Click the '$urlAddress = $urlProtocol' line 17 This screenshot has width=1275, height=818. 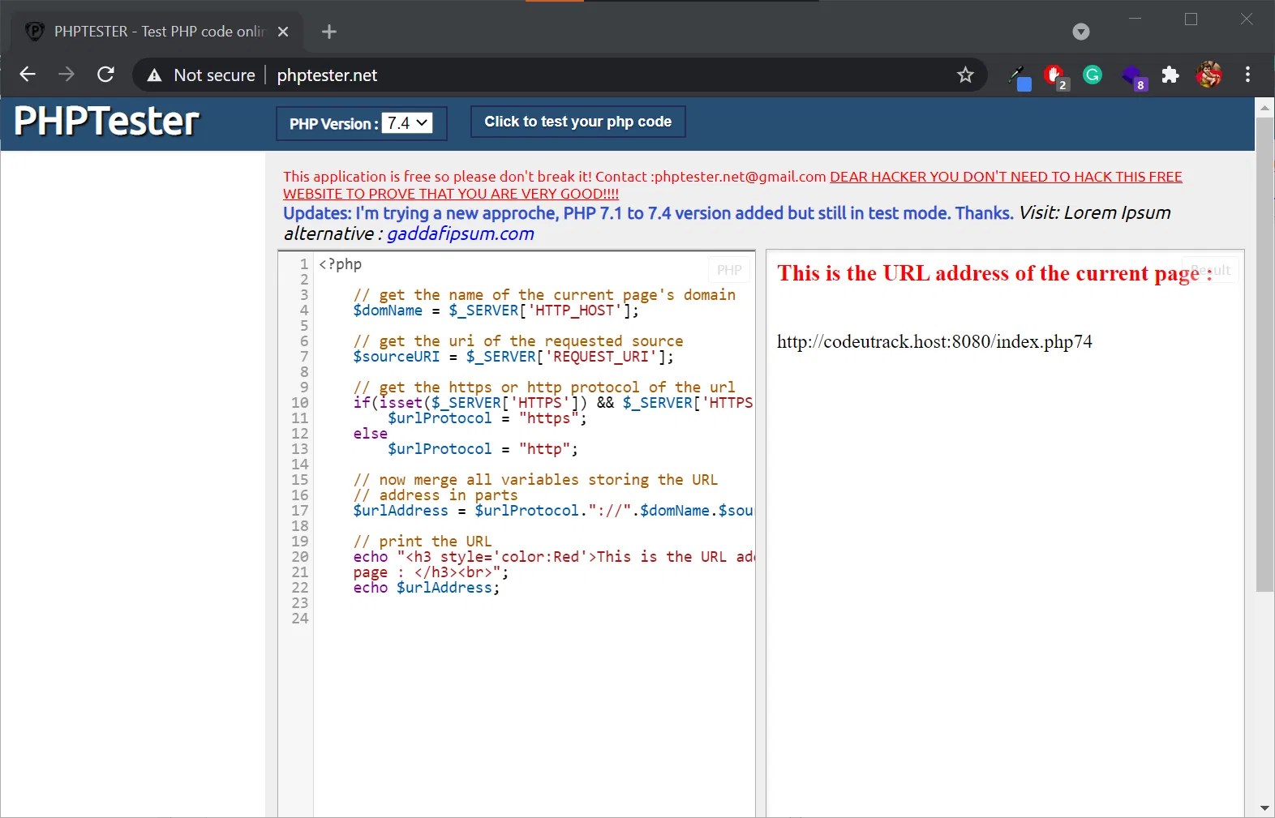553,511
